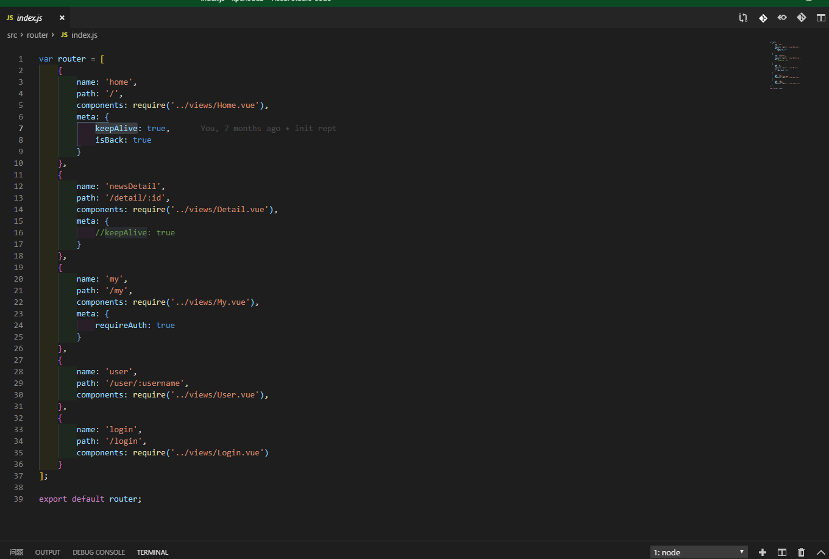
Task: Switch to the 问题 panel tab
Action: click(16, 552)
